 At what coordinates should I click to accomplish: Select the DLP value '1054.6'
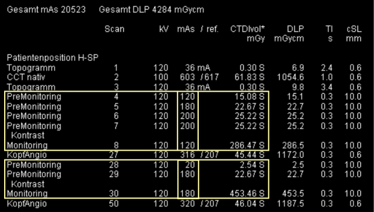point(291,77)
